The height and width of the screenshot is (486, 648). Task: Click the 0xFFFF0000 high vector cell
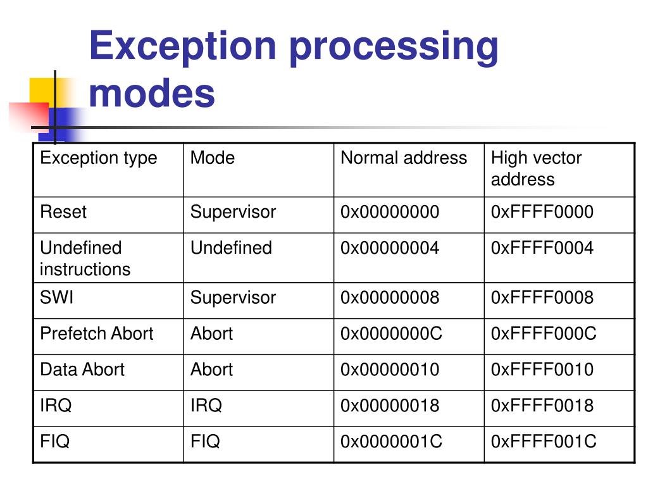point(559,215)
